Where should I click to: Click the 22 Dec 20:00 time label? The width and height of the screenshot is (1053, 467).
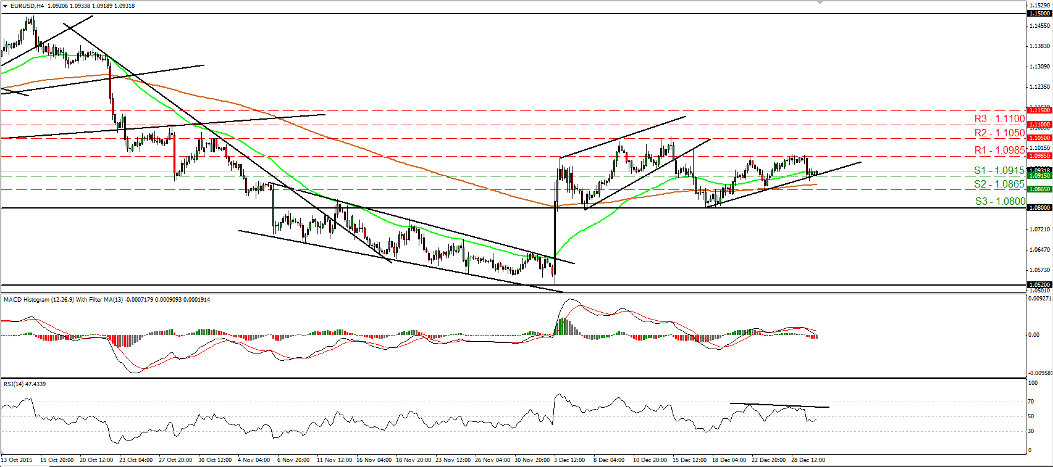(x=768, y=460)
